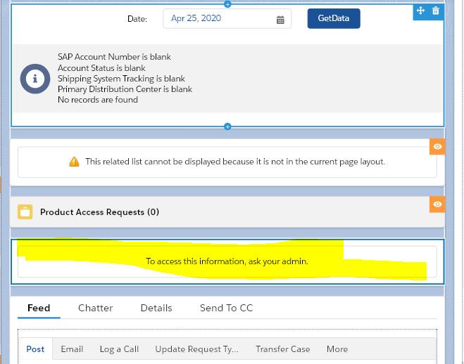Open the Details tab

pyautogui.click(x=156, y=308)
